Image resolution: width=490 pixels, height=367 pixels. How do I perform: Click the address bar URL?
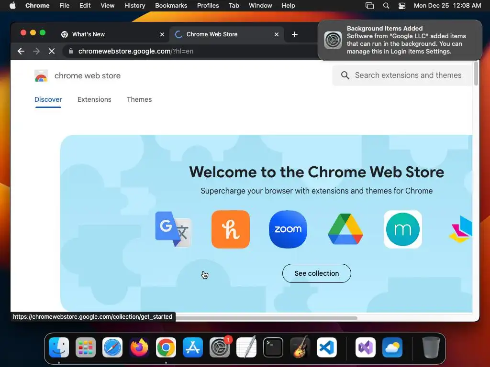(x=136, y=51)
